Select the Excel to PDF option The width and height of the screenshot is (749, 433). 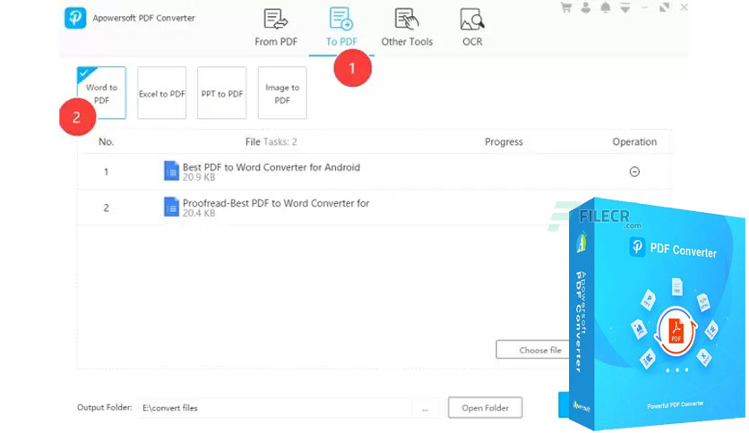point(162,93)
